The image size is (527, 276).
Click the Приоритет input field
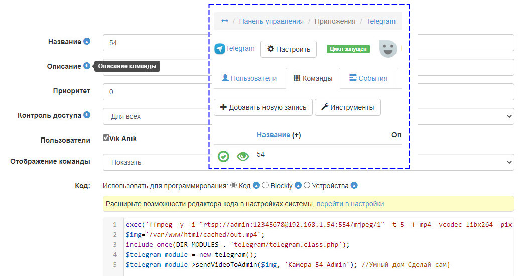click(309, 92)
